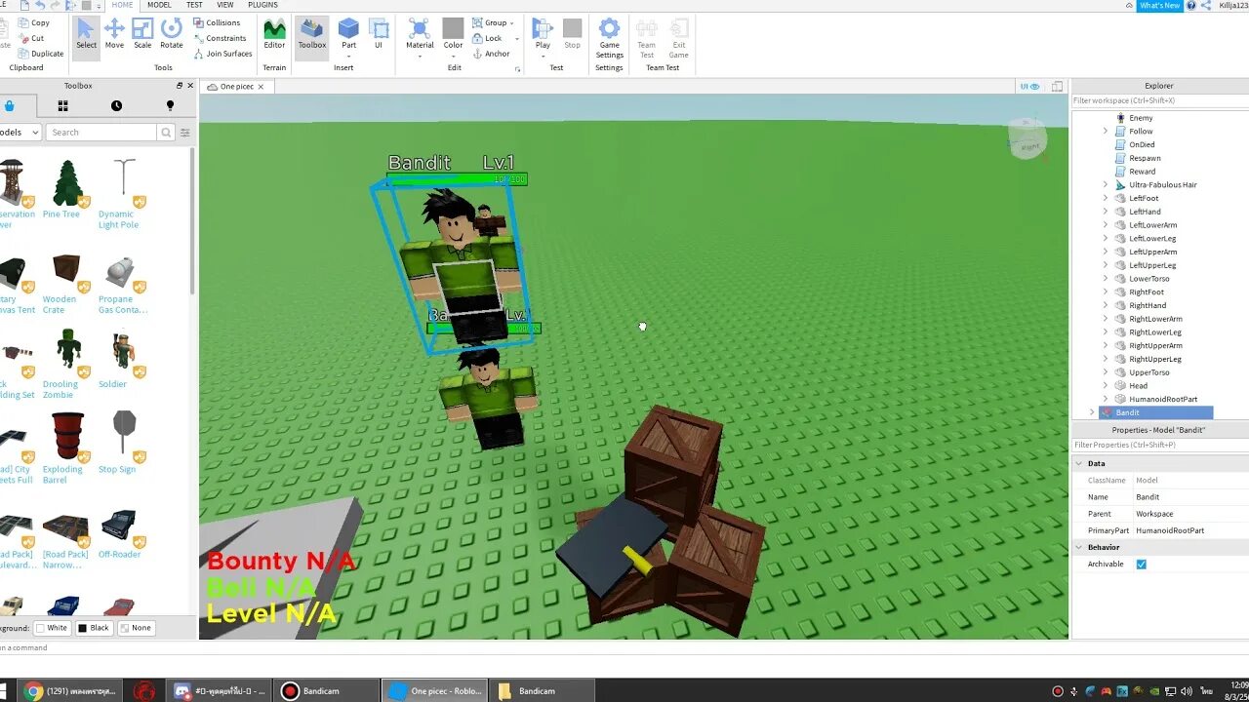The image size is (1249, 702).
Task: Click the Filter Properties field
Action: tap(1159, 445)
